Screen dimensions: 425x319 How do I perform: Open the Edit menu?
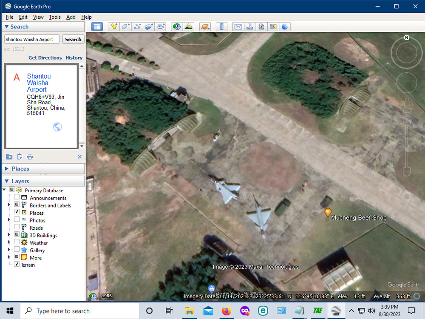coord(23,17)
